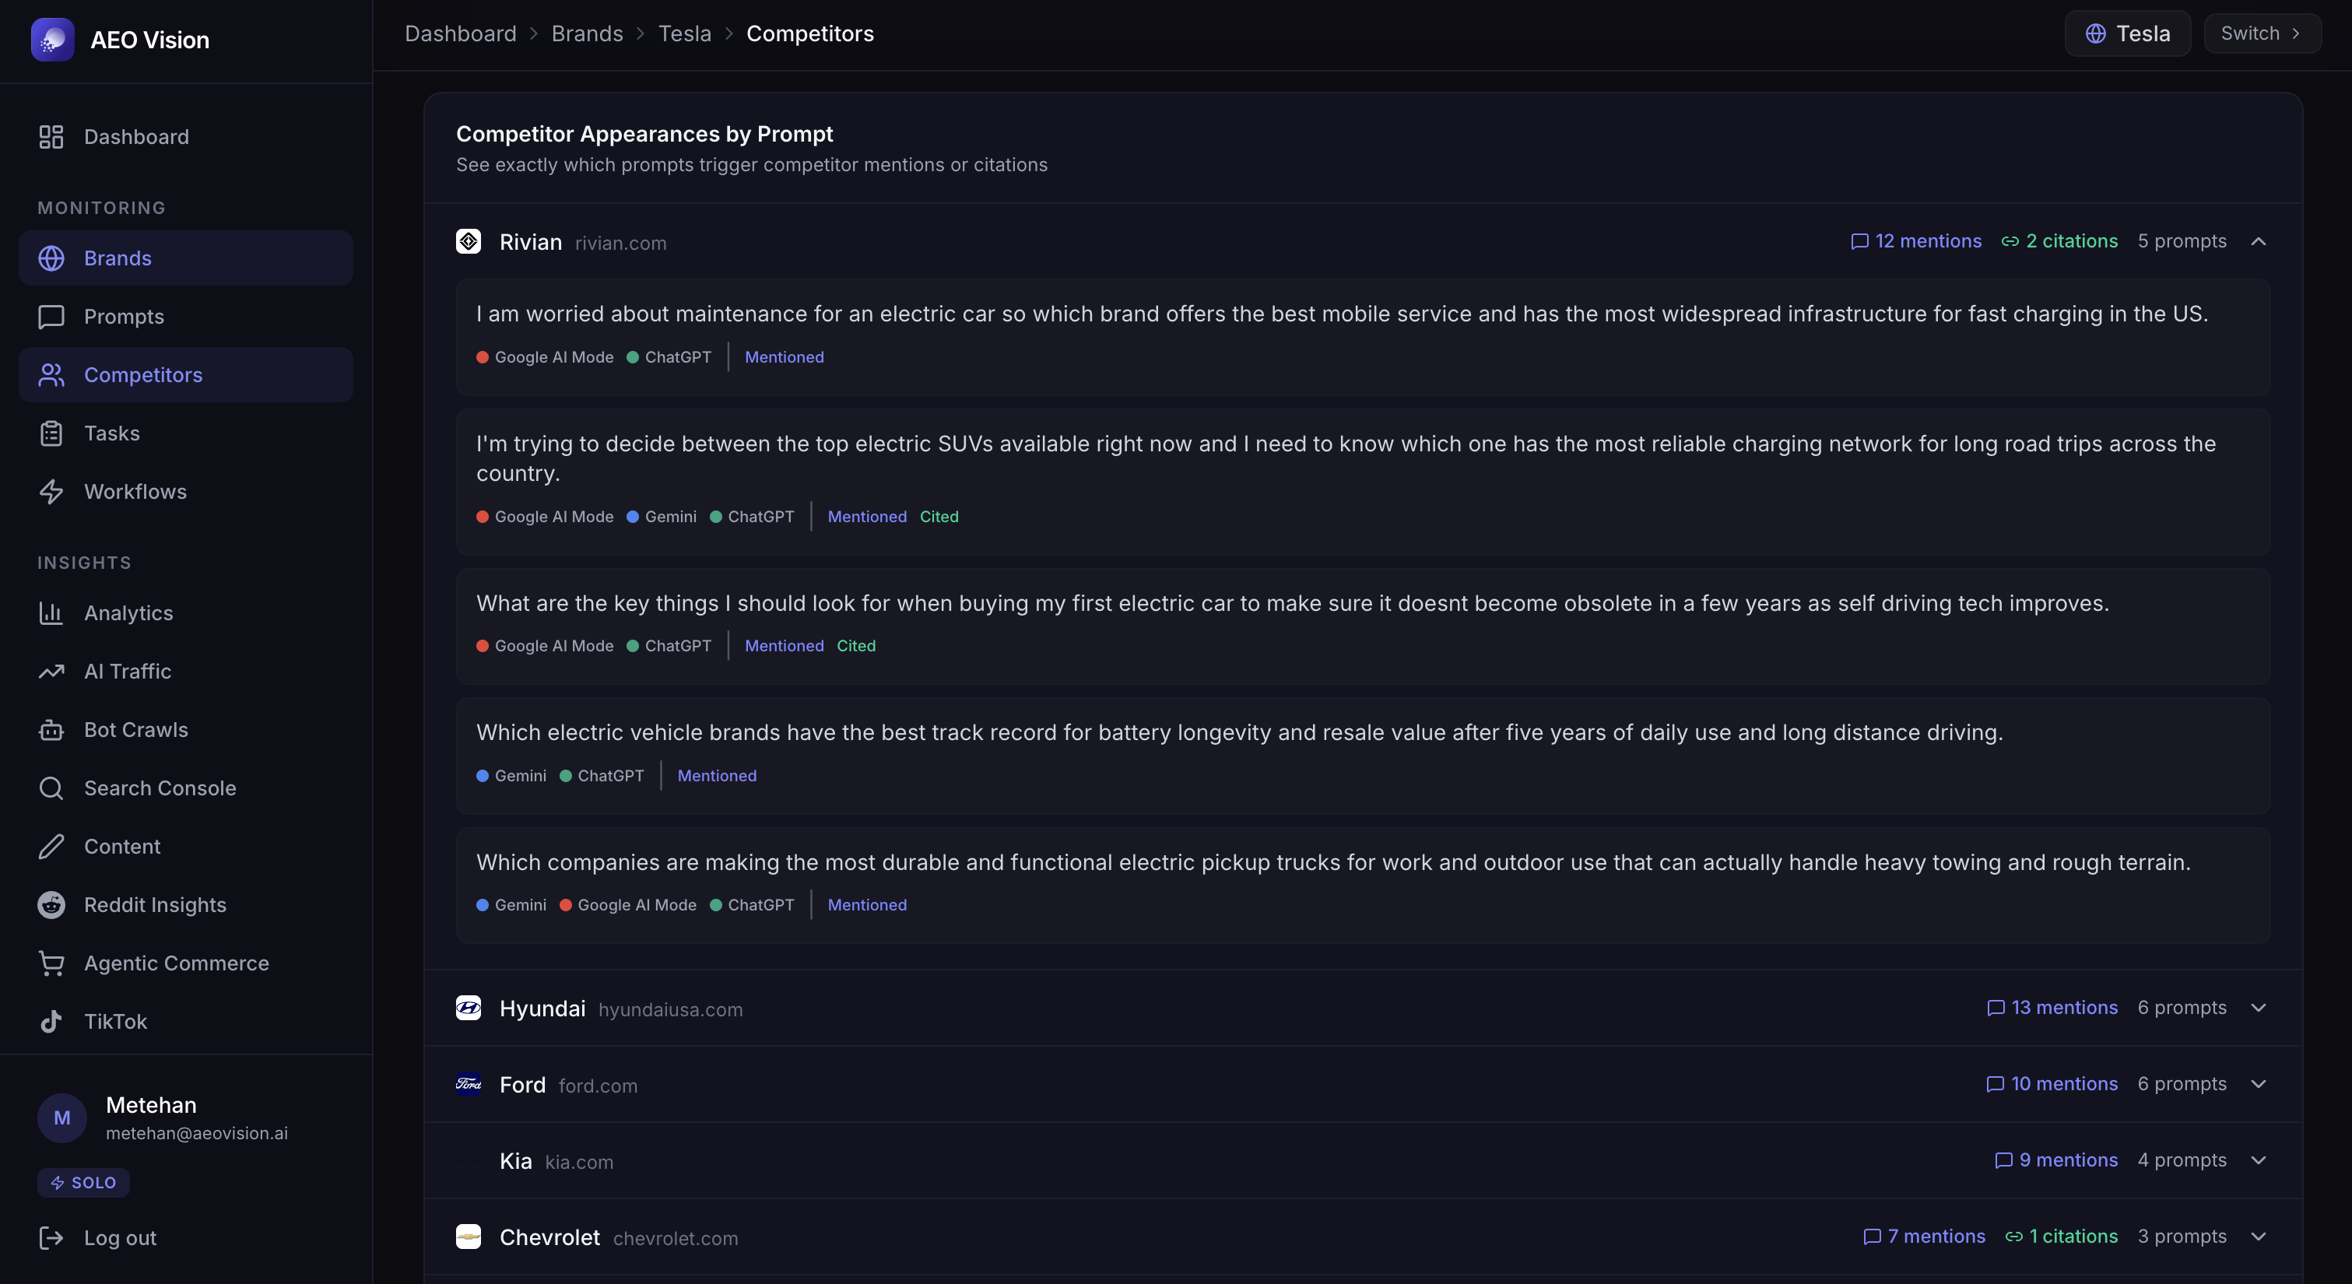2352x1284 pixels.
Task: Click the Dashboard breadcrumb link
Action: [x=460, y=33]
